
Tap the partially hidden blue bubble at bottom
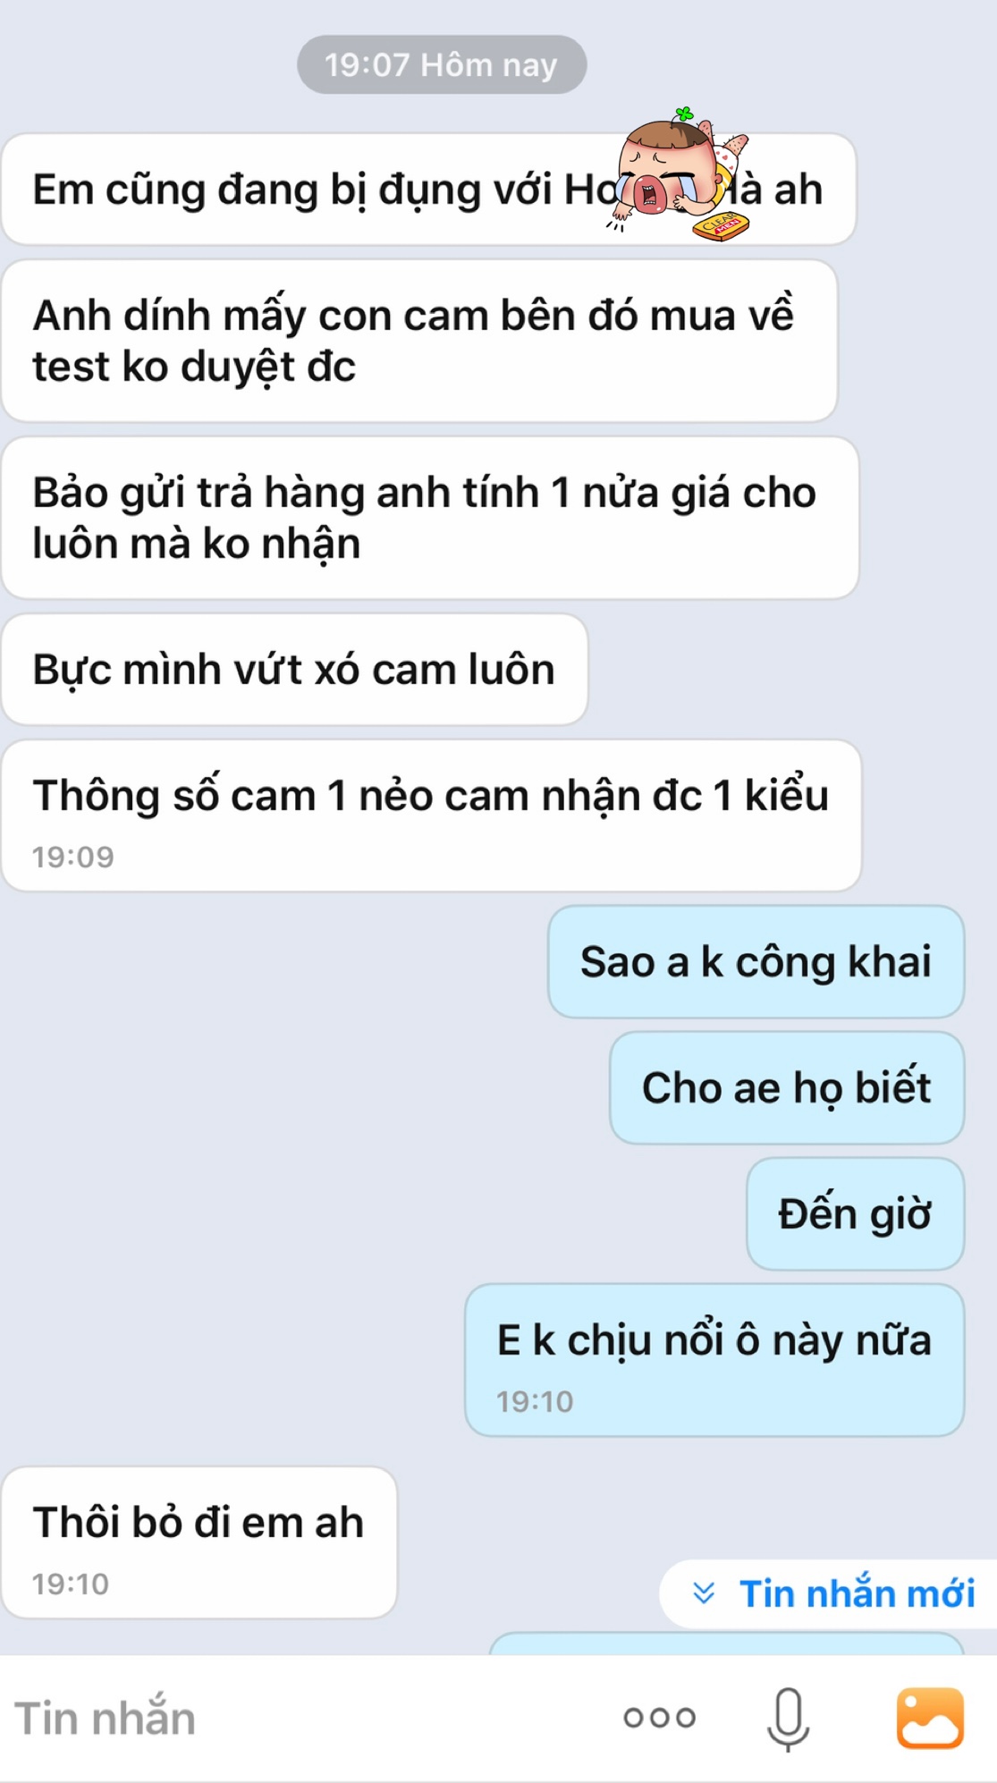727,1644
